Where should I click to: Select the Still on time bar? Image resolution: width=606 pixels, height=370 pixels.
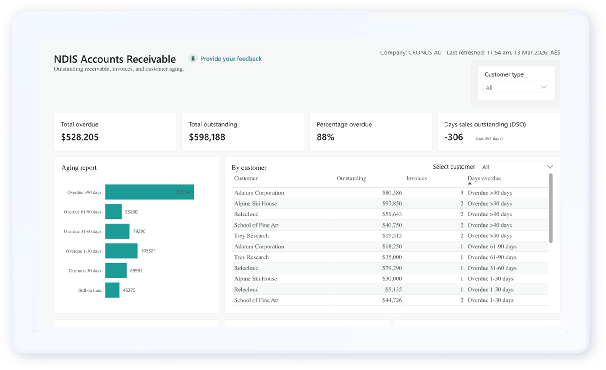tap(112, 290)
